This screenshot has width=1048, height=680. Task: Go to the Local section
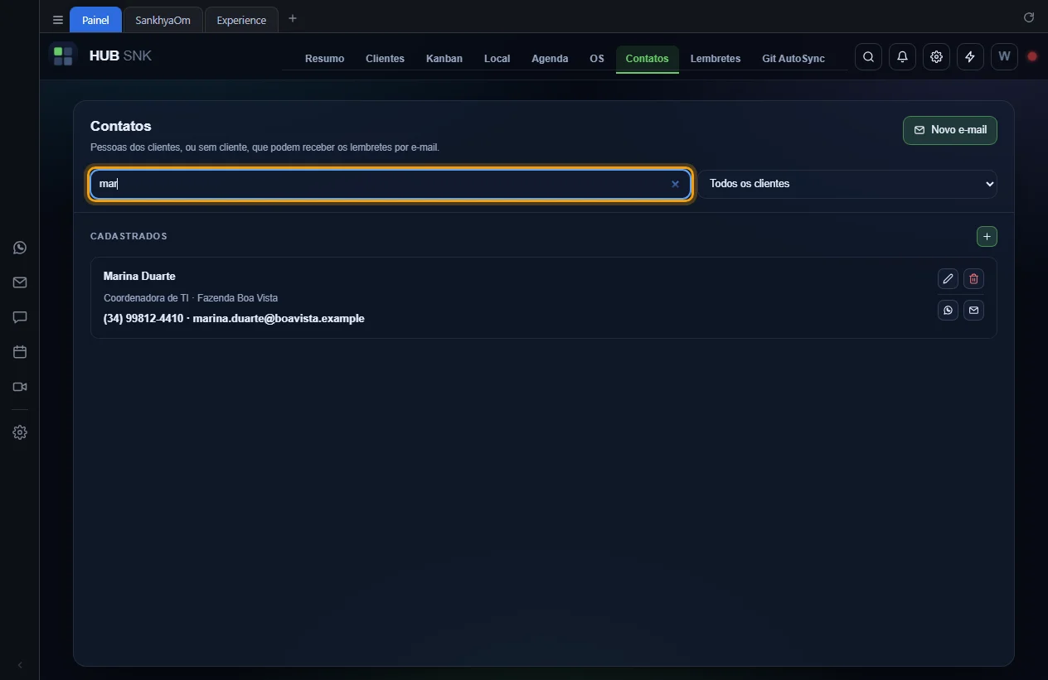tap(497, 59)
